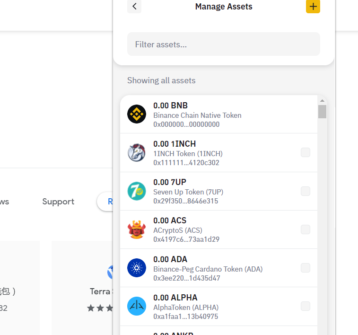Select the '0.00 ALPHA' balance text
The image size is (358, 335).
[x=175, y=298]
